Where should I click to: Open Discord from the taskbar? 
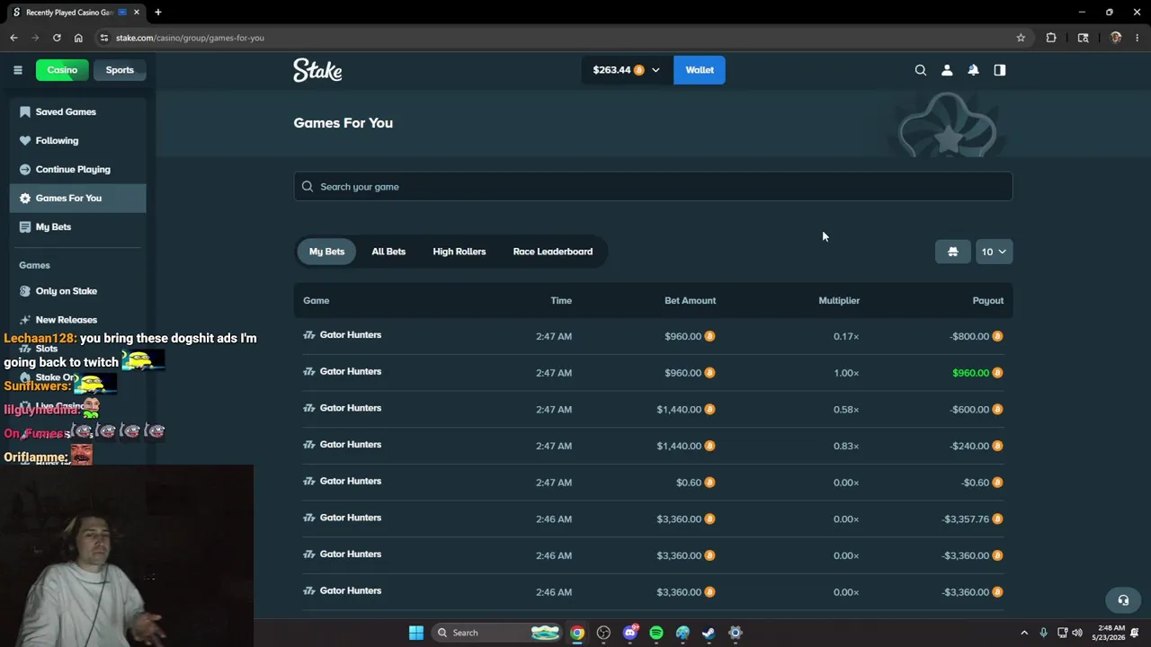pyautogui.click(x=630, y=633)
